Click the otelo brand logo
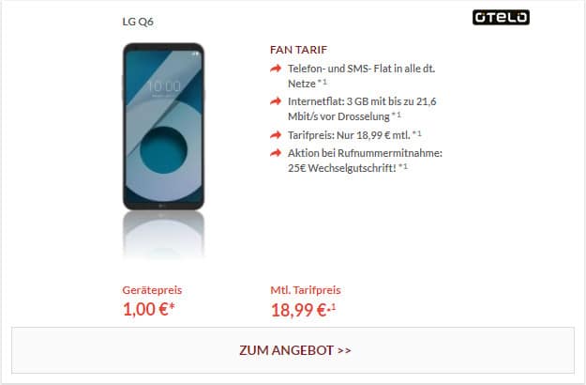Screen dimensions: 586x385 pos(501,17)
